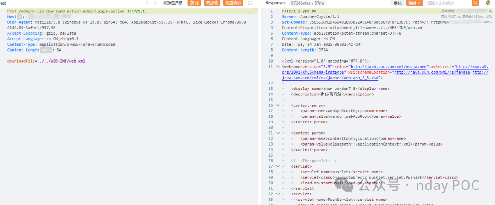Click the Date: Tue, 14 Jan 2025 line
The image size is (495, 205).
322,44
